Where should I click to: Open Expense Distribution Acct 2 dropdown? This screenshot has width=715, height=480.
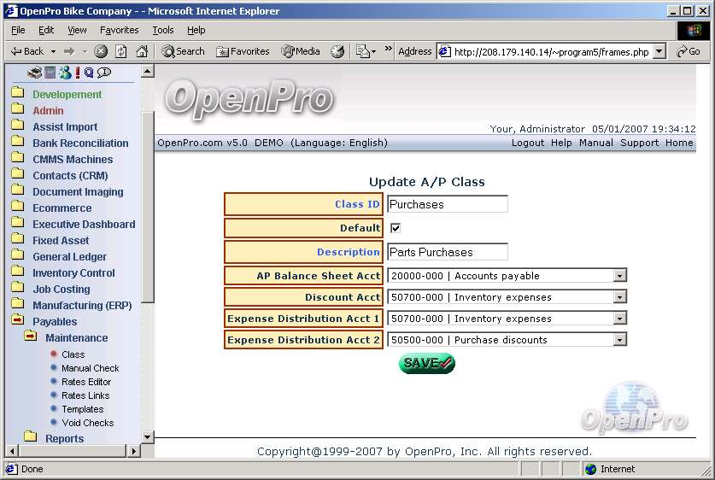click(x=620, y=340)
